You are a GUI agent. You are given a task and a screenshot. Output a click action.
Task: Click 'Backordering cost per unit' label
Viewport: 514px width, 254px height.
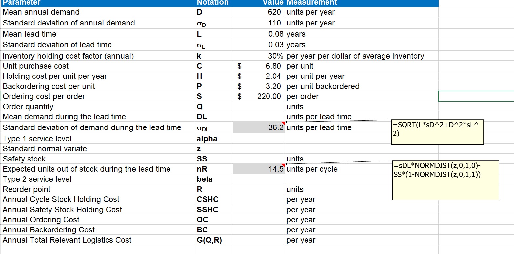(49, 86)
